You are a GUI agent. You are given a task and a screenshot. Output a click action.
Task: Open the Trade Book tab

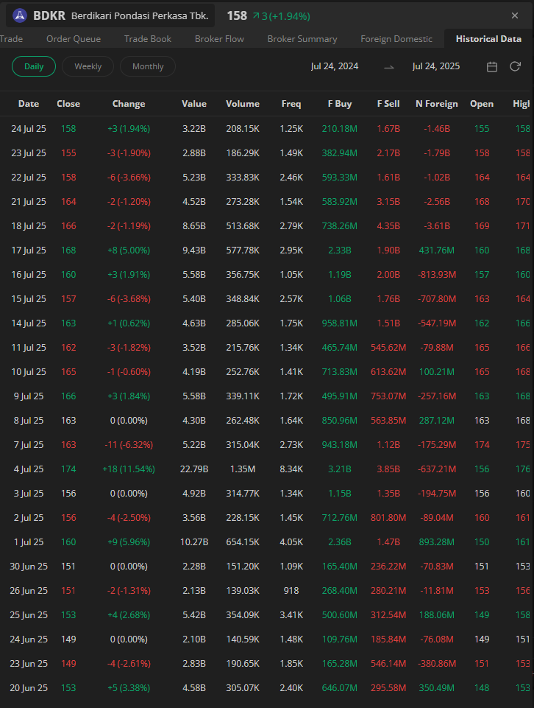pos(148,39)
